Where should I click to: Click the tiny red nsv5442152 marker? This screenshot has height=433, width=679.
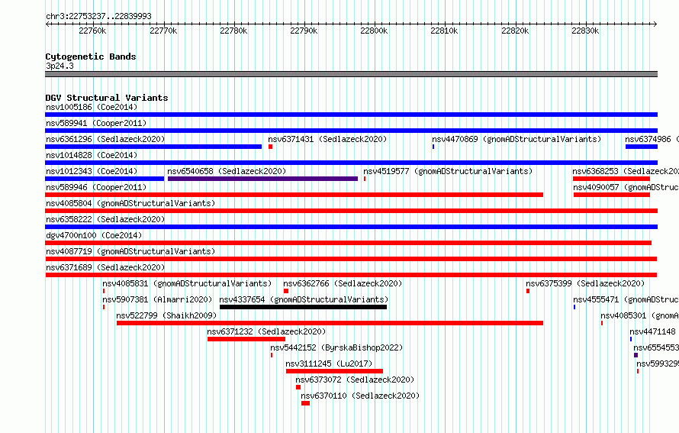click(x=272, y=355)
